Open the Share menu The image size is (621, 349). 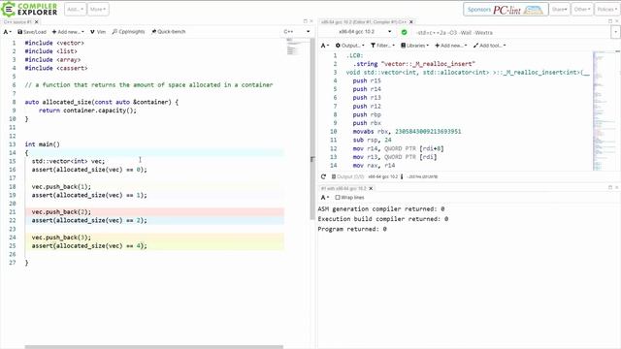pos(559,9)
